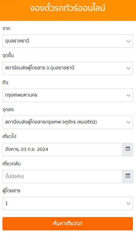Screen dimensions: 136x234
Task: Open the departure date calendar icon
Action: point(128,149)
